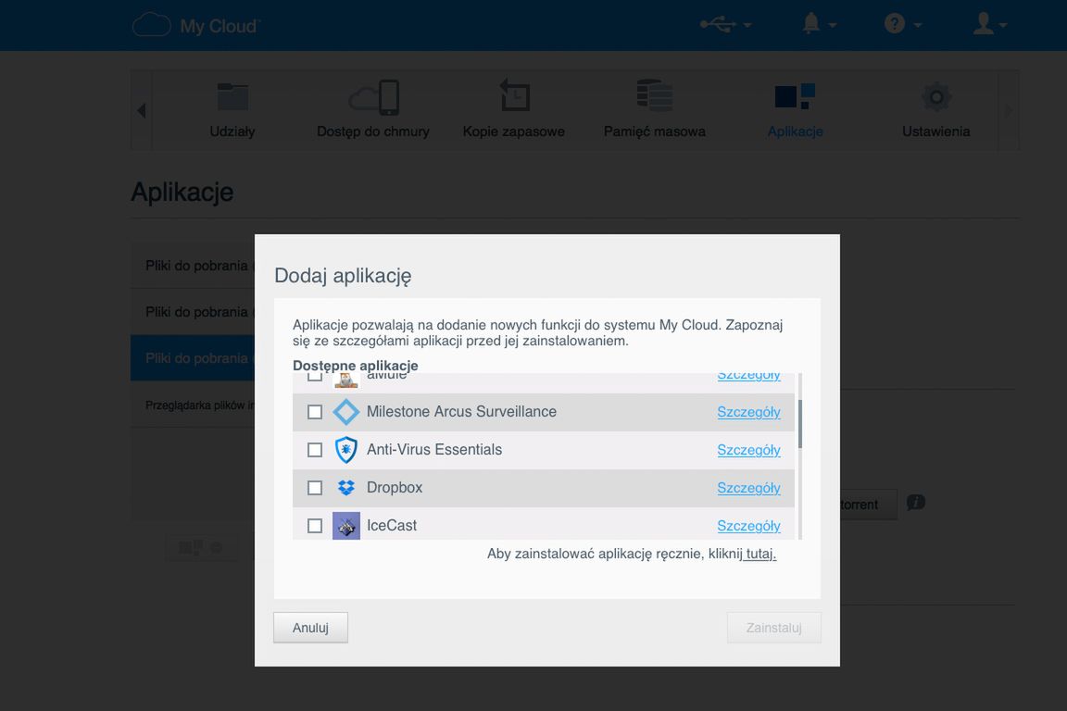1067x711 pixels.
Task: Enable the IceCast checkbox
Action: [314, 526]
